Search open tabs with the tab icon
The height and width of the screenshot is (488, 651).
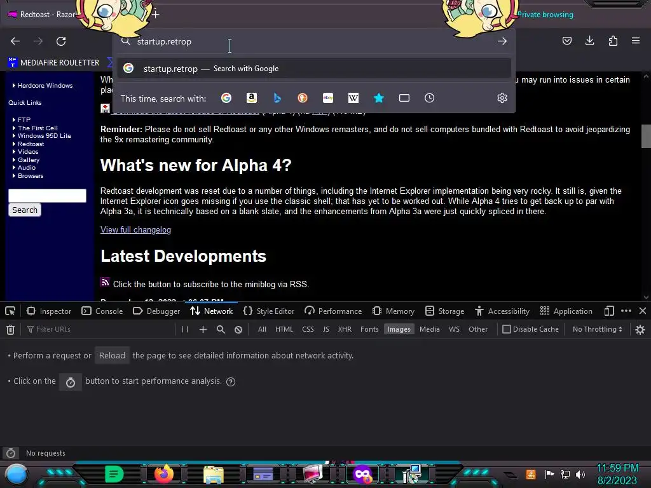pyautogui.click(x=404, y=98)
